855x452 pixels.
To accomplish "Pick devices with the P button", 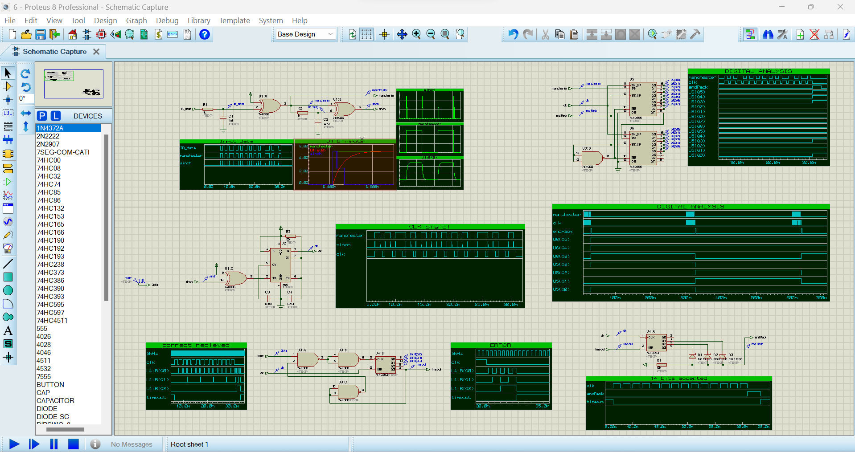I will pos(42,116).
